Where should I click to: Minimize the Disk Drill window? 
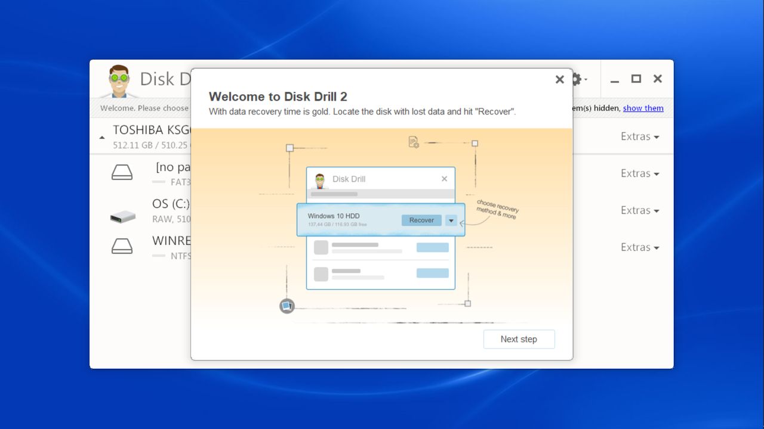[x=615, y=79]
